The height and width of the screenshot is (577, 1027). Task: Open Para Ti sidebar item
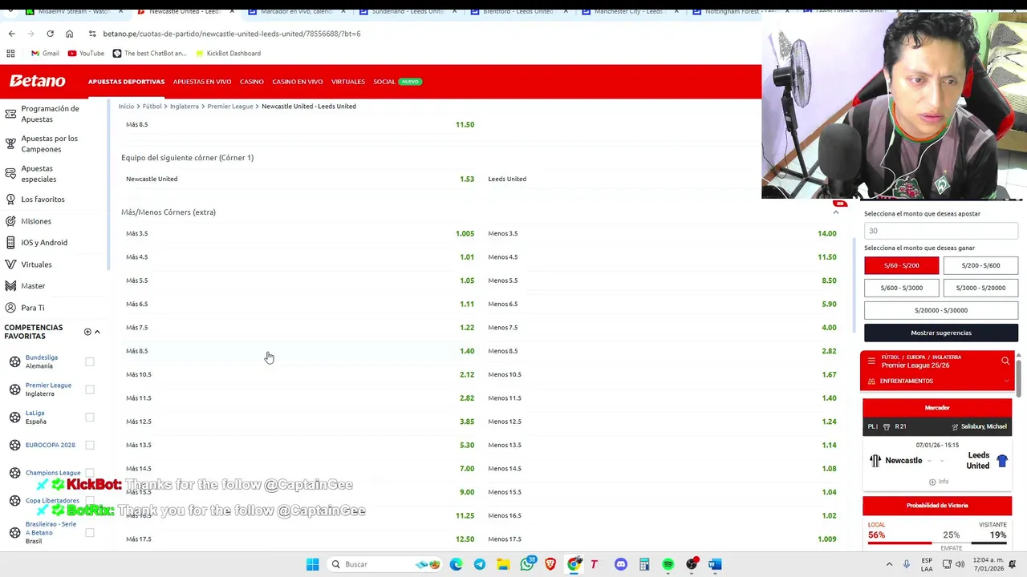tap(33, 308)
